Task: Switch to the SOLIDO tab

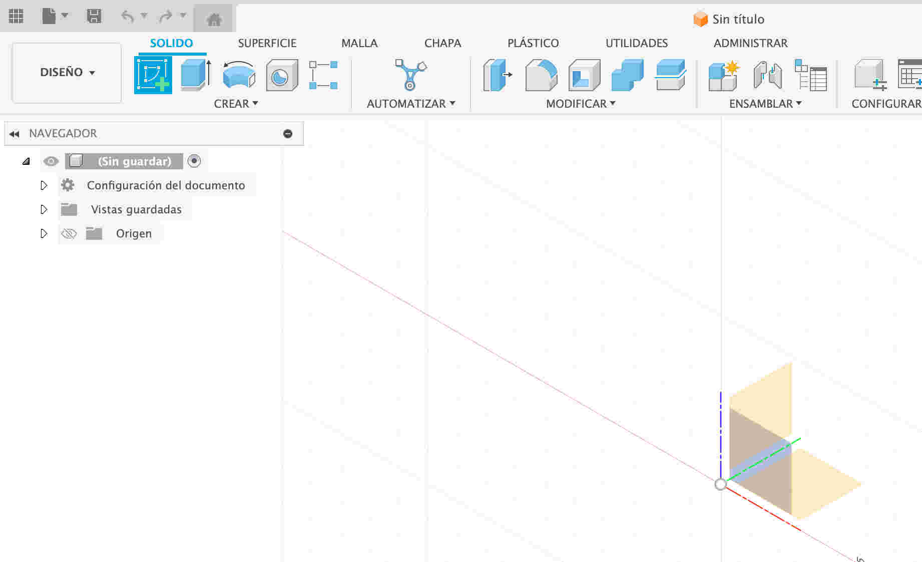Action: click(x=171, y=43)
